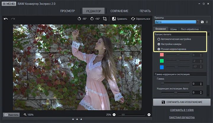
Task: Switch to the ПЕЧАТЬ tab
Action: (145, 11)
